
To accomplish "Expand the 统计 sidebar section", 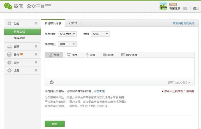I will point(36,63).
